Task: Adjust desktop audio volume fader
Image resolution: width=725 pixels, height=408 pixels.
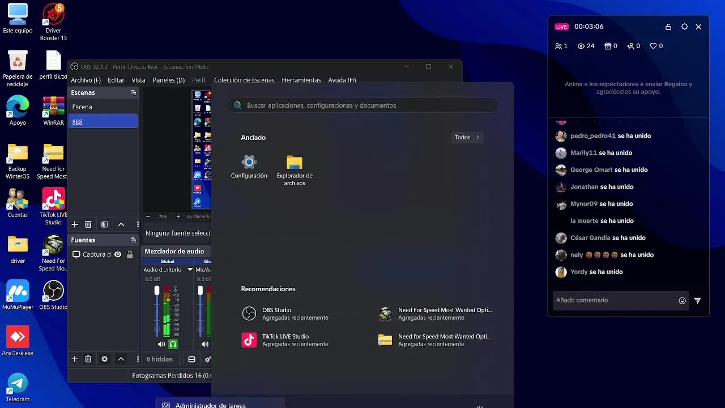Action: point(157,290)
